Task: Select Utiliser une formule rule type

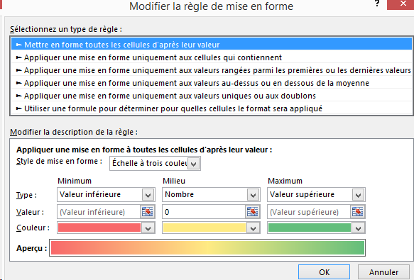Action: tap(212, 108)
